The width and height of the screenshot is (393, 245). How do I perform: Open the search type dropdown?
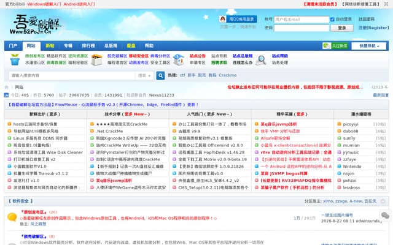click(x=144, y=75)
